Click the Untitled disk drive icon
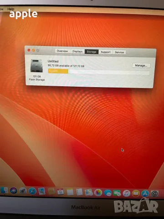 [x=36, y=66]
